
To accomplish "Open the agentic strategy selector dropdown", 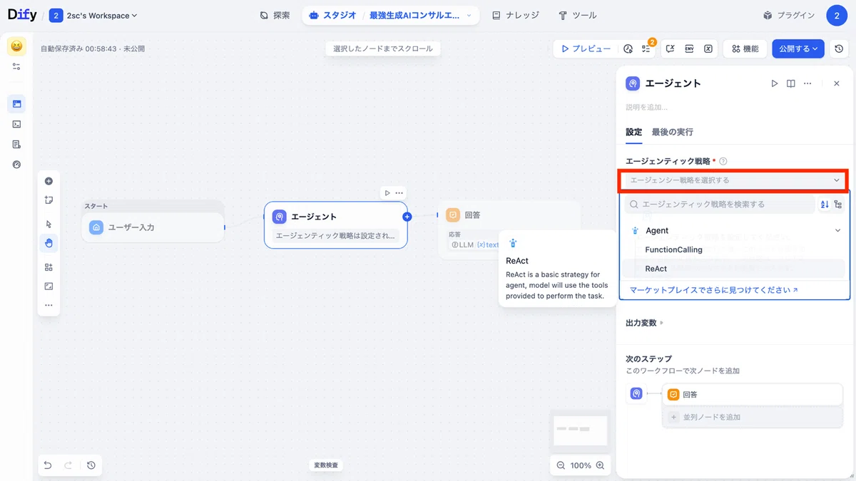I will click(734, 180).
